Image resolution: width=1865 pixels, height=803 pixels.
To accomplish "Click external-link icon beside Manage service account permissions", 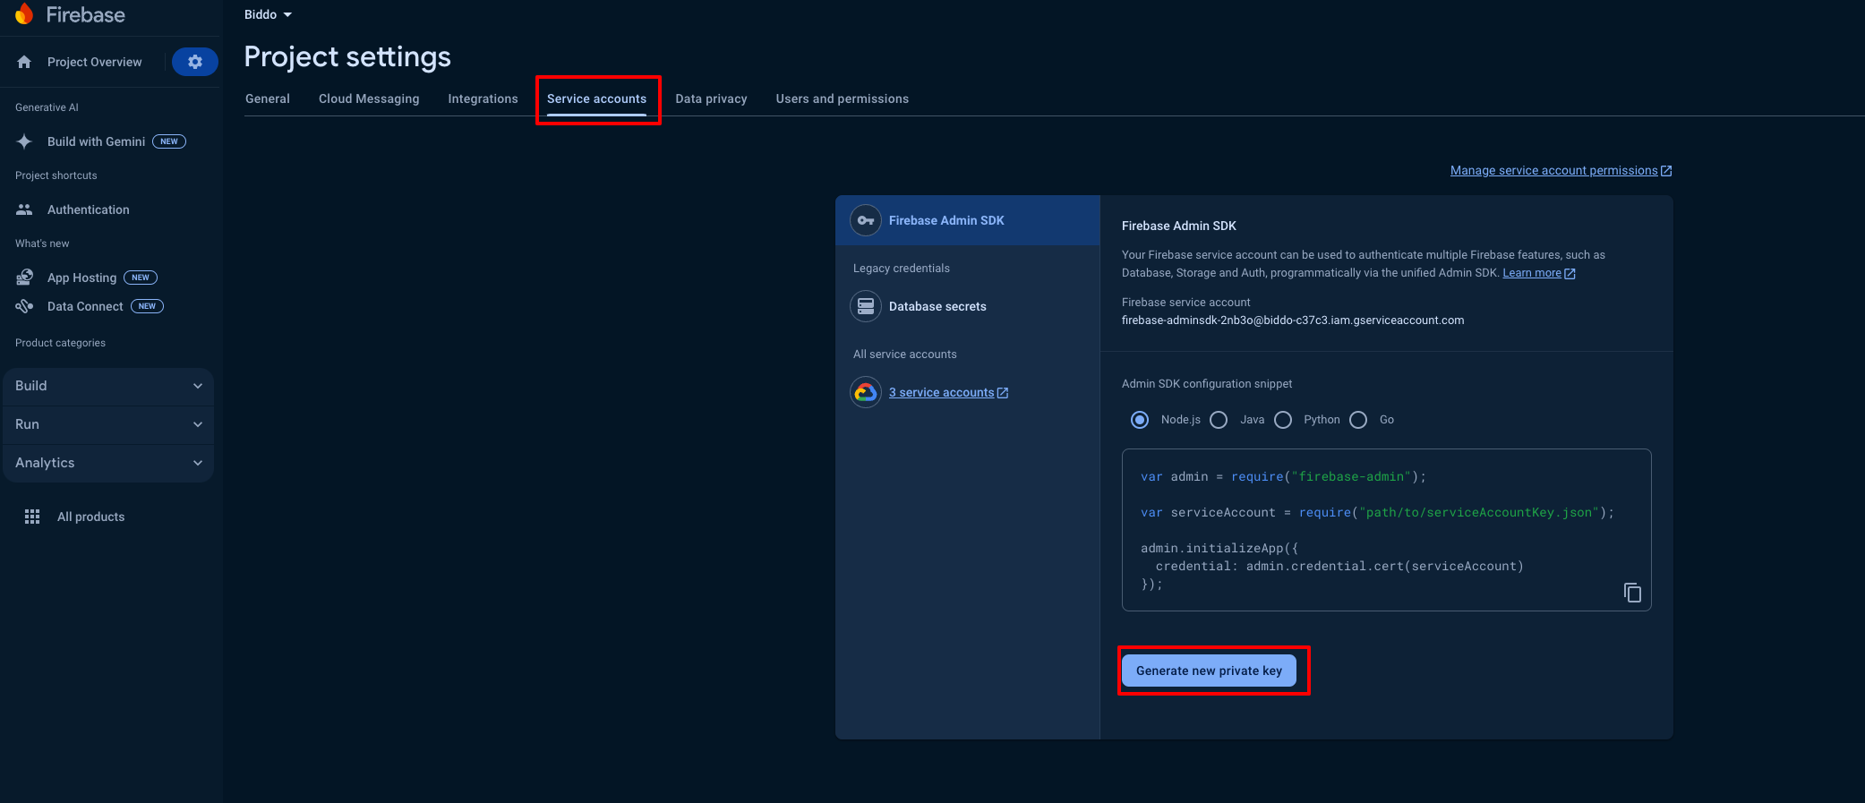I will tap(1666, 171).
